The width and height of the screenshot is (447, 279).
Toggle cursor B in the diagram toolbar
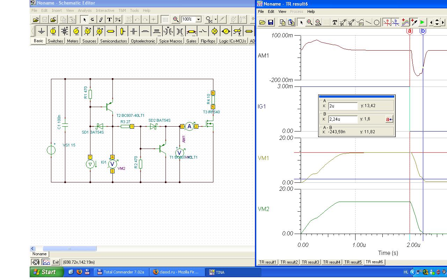coord(395,23)
